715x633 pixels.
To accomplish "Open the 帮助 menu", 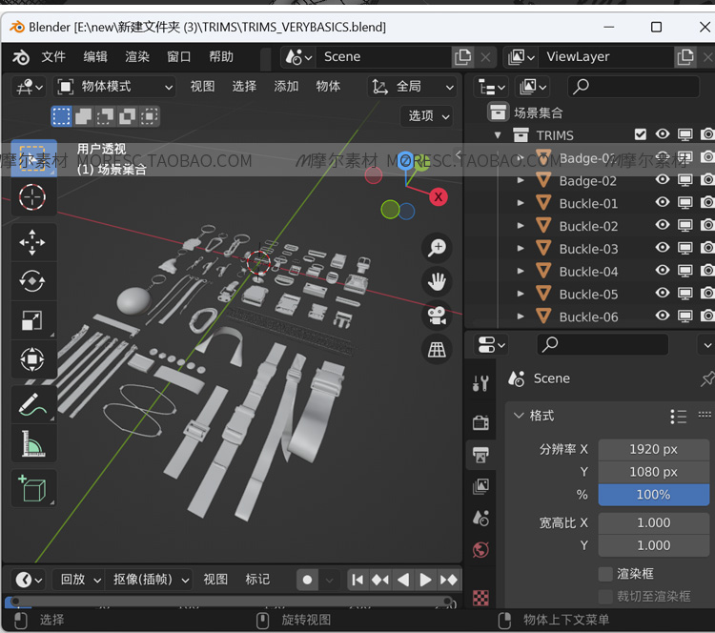I will [221, 57].
